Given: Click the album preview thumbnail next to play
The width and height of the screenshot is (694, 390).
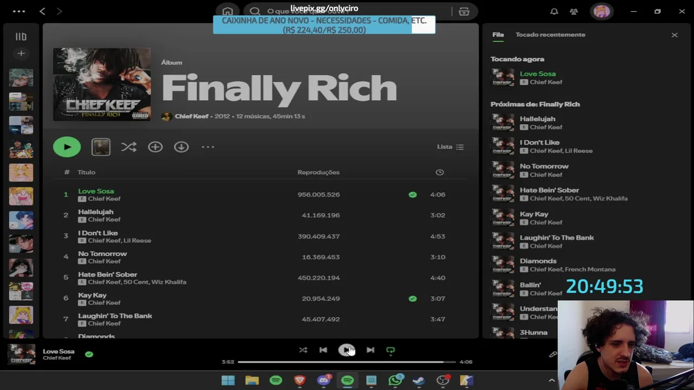Looking at the screenshot, I should pos(101,147).
